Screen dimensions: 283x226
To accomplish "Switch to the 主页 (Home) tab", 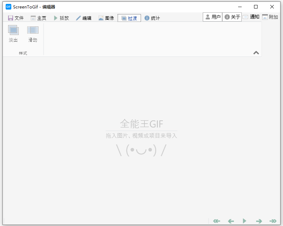I will pos(39,18).
